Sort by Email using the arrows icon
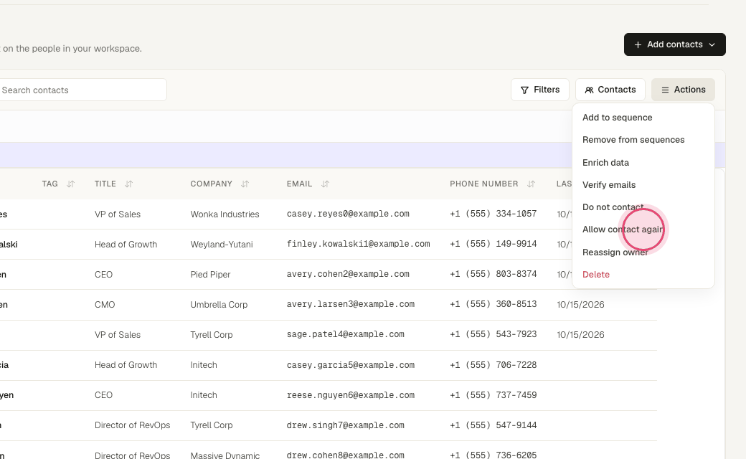Image resolution: width=746 pixels, height=459 pixels. tap(325, 184)
